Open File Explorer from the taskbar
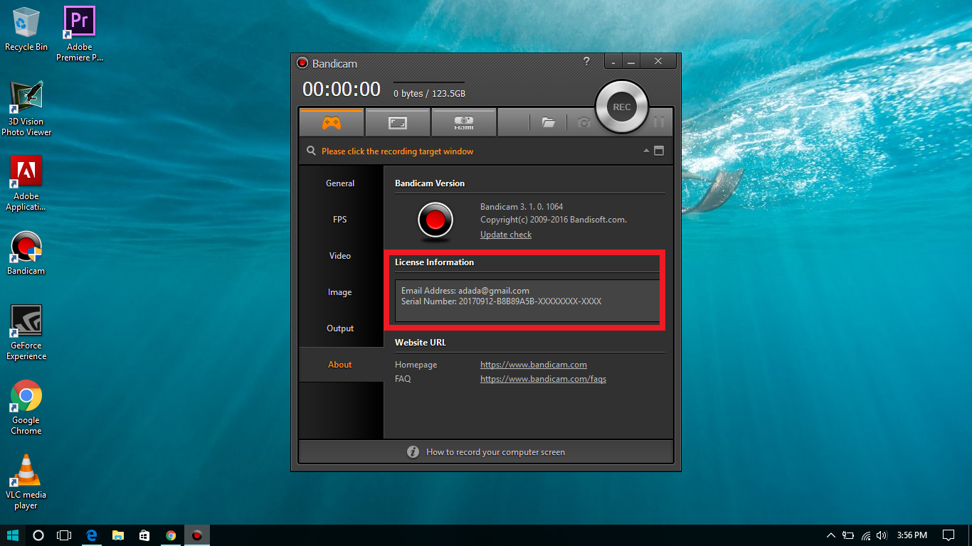The image size is (972, 546). coord(118,535)
